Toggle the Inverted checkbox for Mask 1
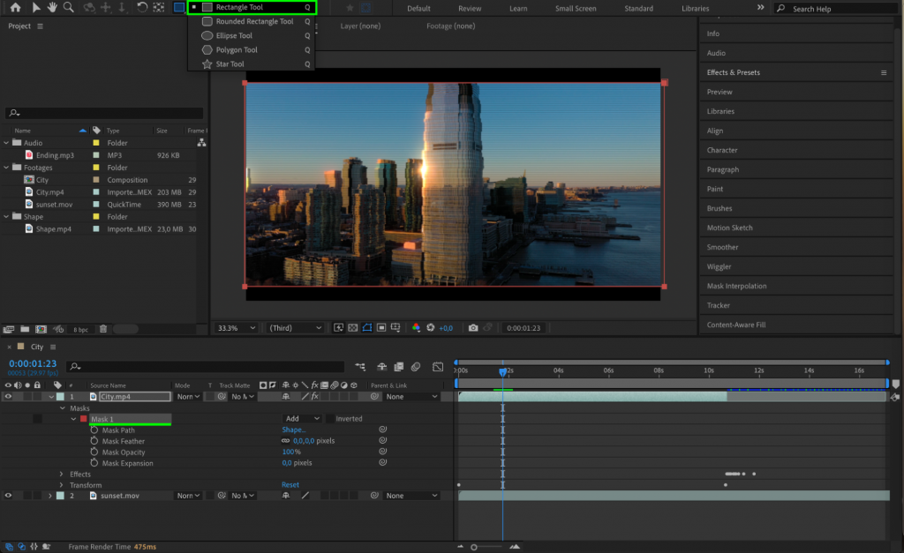904x553 pixels. coord(331,418)
